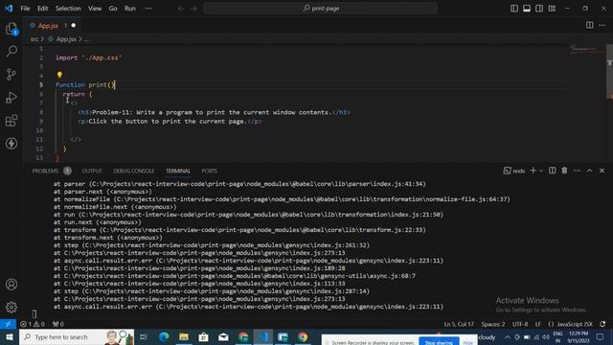Expand the breadcrumb ellipsis symbol

tap(86, 39)
